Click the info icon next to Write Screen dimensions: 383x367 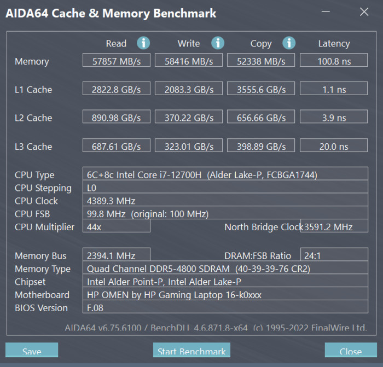[x=218, y=43]
